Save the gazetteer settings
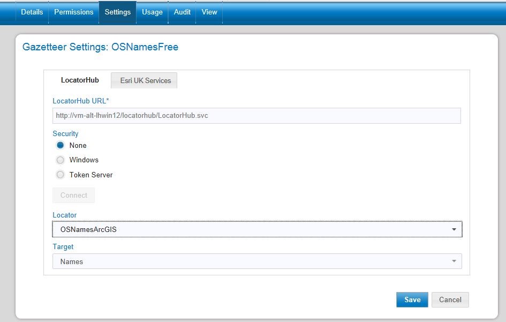This screenshot has height=322, width=506. pos(412,299)
